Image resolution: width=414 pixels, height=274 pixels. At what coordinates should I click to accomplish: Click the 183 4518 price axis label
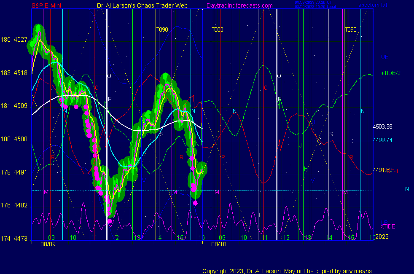pos(14,73)
